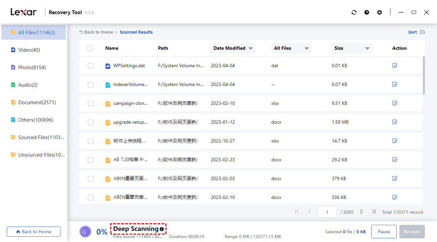Click the refresh icon in the title bar

coord(354,12)
